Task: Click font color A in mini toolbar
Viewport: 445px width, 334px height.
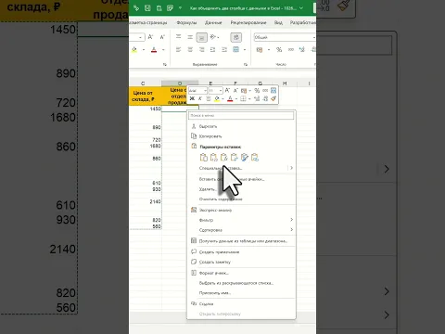Action: click(230, 98)
